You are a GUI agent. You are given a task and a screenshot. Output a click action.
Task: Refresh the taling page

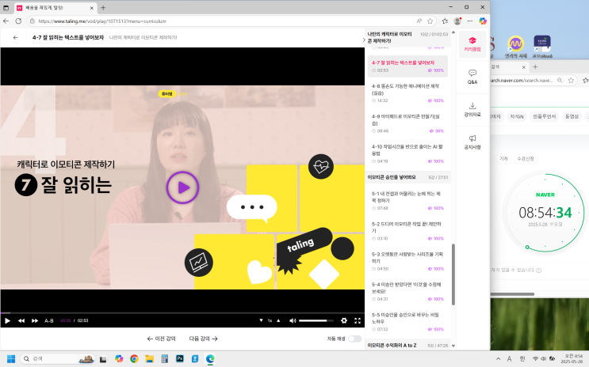18,21
